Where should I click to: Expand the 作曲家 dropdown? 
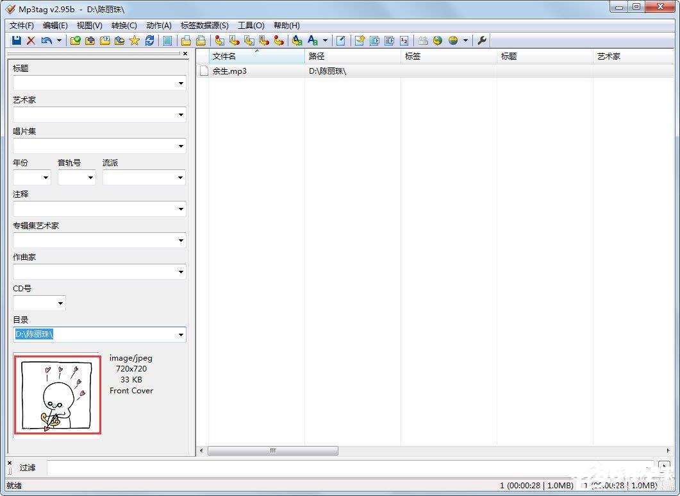click(181, 272)
